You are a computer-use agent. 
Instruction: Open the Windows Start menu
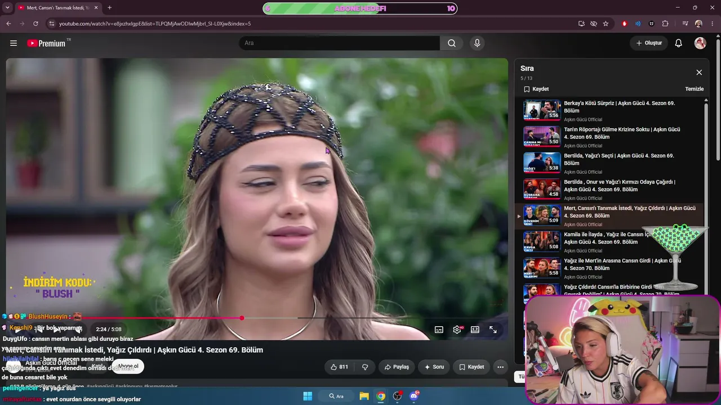tap(308, 396)
